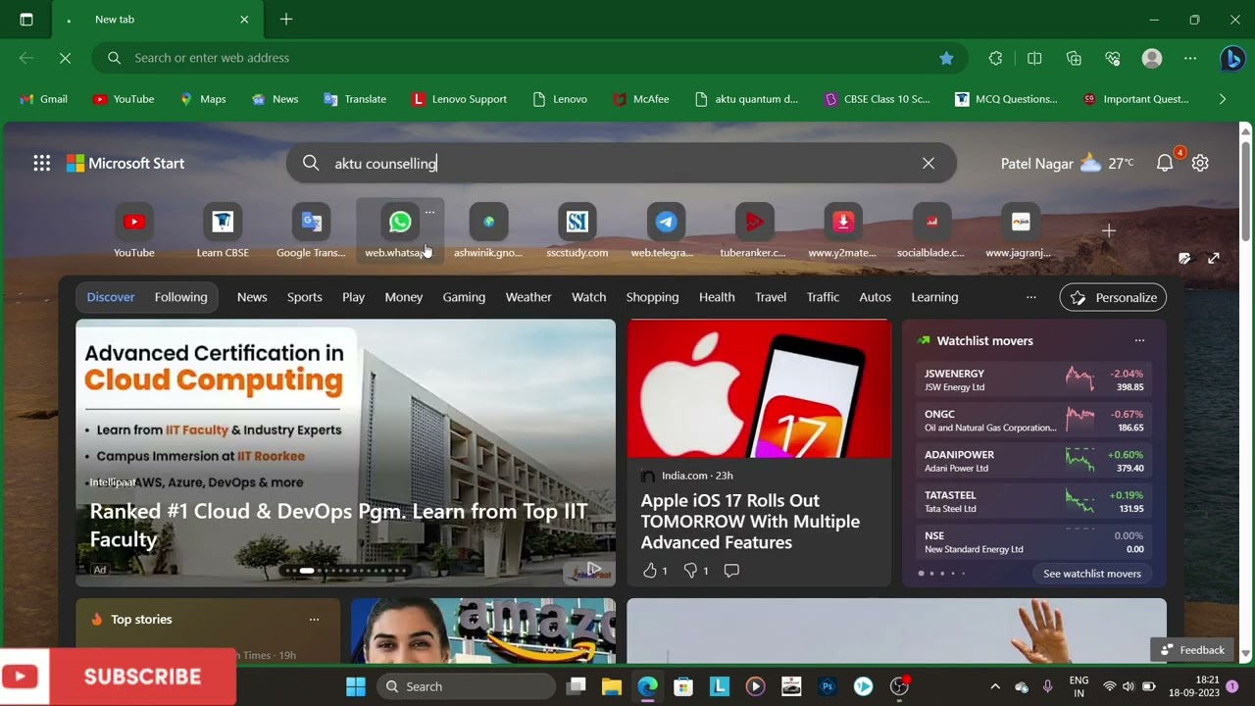This screenshot has height=706, width=1255.
Task: Show more bookmarks with the overflow chevron
Action: point(1222,99)
